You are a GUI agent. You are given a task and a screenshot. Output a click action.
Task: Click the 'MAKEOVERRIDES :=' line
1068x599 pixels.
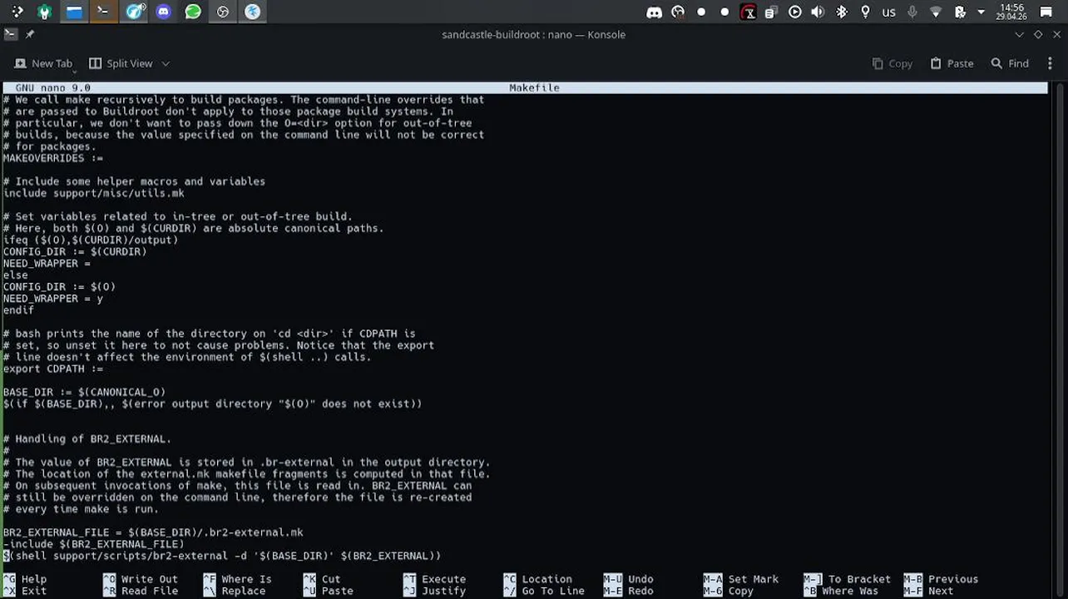(53, 158)
